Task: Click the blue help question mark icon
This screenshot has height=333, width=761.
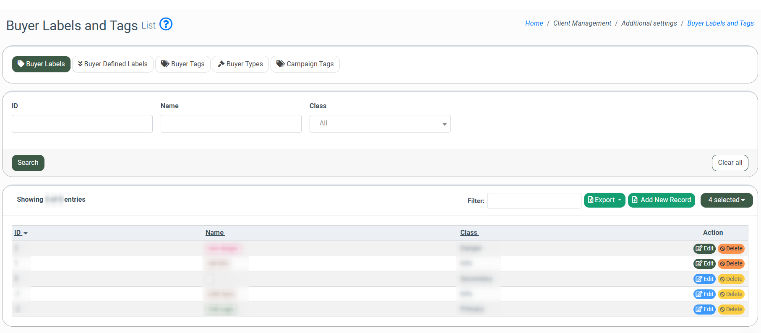Action: tap(166, 24)
